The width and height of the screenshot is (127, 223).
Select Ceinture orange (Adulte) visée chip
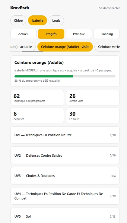tap(65, 47)
